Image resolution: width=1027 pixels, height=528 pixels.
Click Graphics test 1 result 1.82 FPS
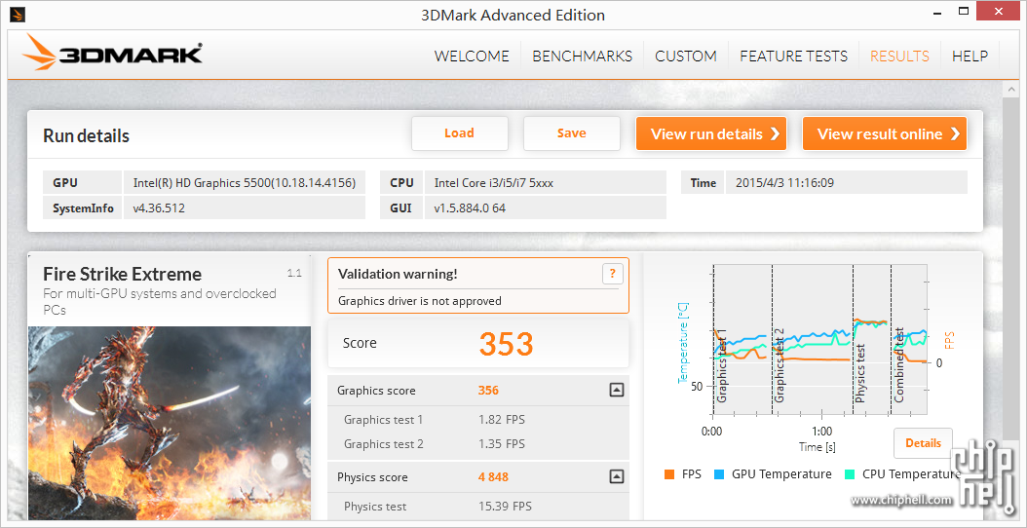[502, 419]
